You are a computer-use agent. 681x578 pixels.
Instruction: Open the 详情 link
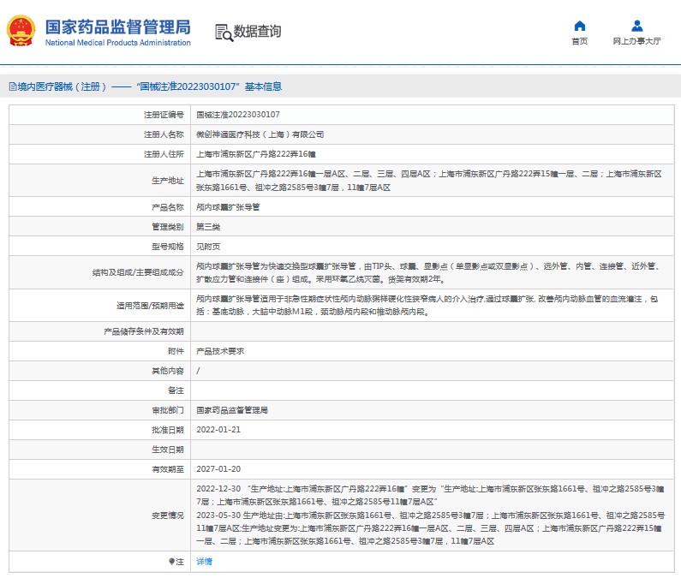204,561
